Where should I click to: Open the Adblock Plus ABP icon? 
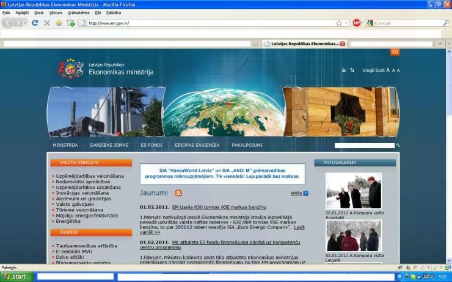coord(356,23)
